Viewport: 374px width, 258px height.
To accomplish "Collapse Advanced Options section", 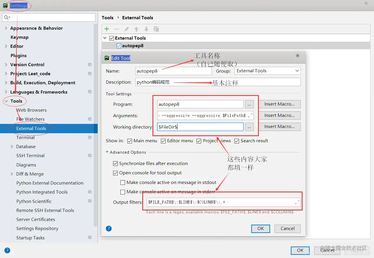I will [x=107, y=152].
